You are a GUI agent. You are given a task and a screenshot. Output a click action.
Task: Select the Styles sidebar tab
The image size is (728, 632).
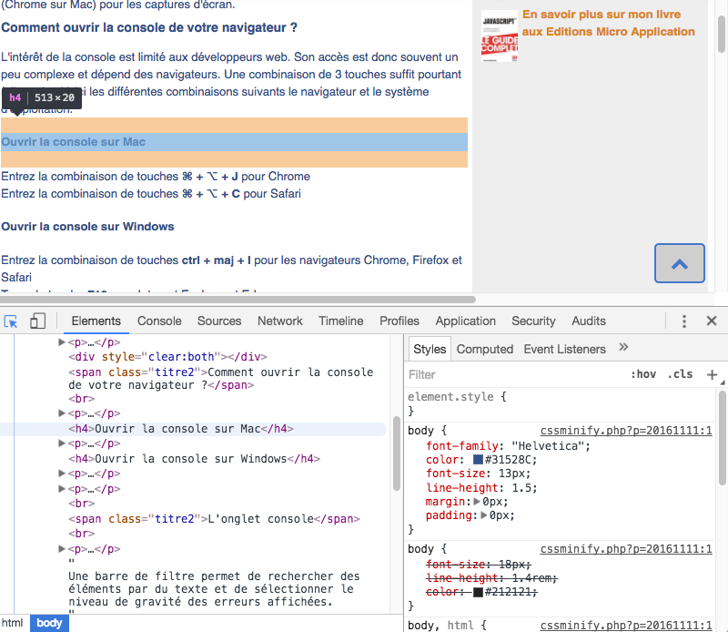[x=430, y=349]
